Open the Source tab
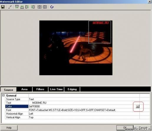 9,90
